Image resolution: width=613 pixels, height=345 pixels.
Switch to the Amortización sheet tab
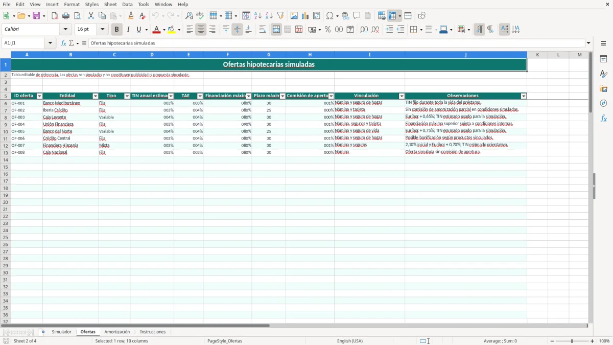click(117, 332)
